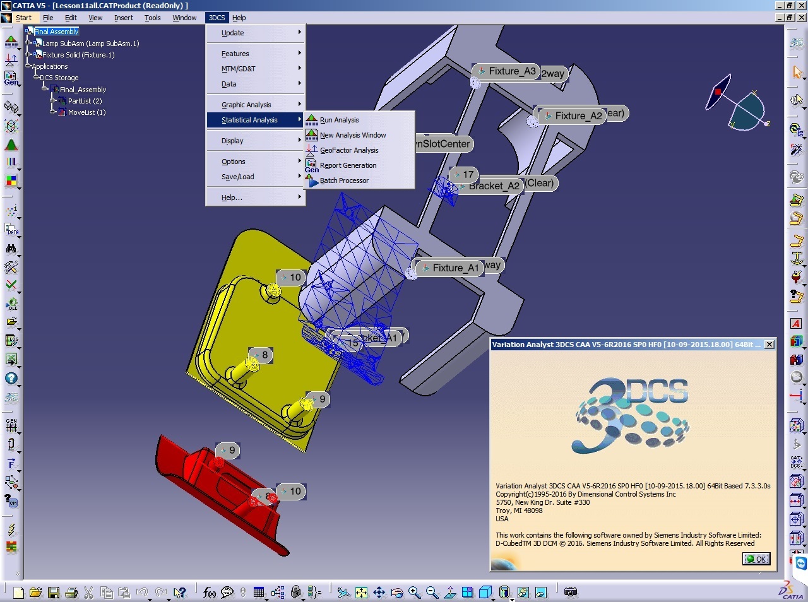This screenshot has height=602, width=808.
Task: Open the Help menu in menu bar
Action: pyautogui.click(x=239, y=18)
